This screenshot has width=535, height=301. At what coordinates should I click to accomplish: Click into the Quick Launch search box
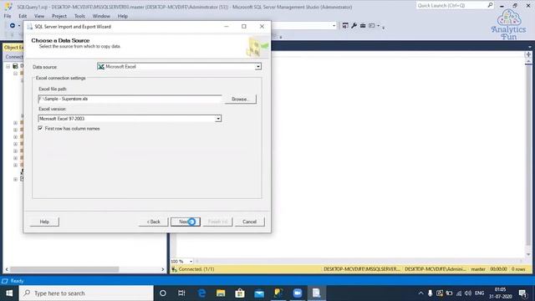click(451, 6)
